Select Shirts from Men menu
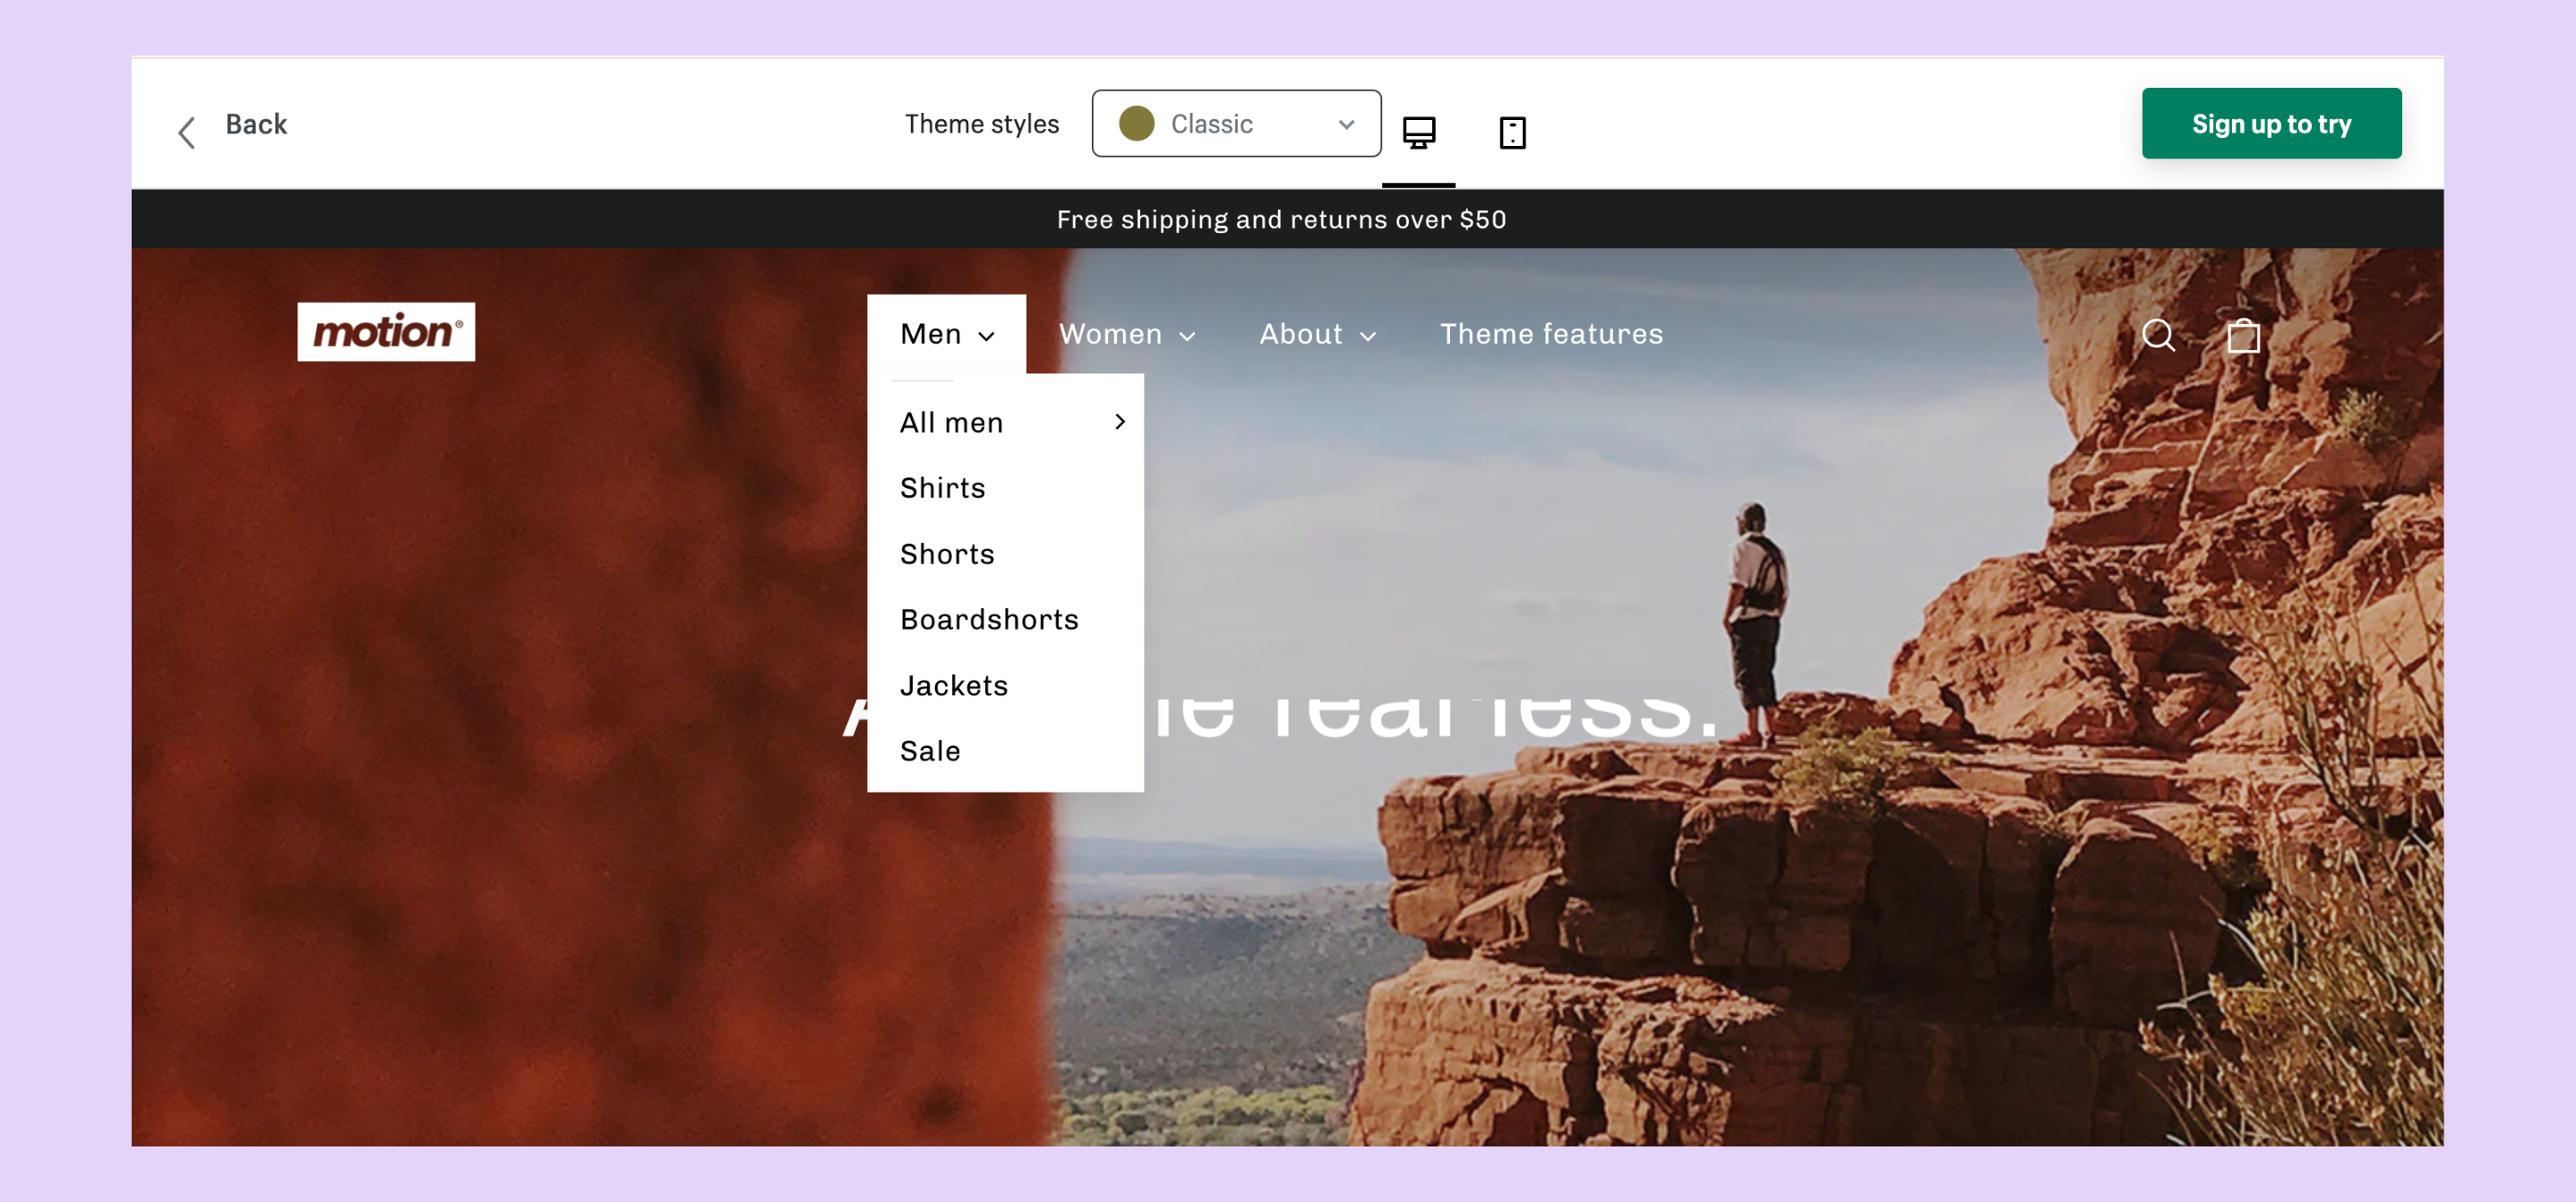This screenshot has width=2576, height=1202. (x=942, y=488)
